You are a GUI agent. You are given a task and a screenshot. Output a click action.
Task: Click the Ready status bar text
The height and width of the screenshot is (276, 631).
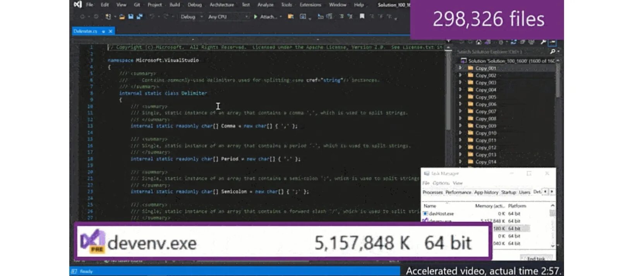(x=86, y=271)
